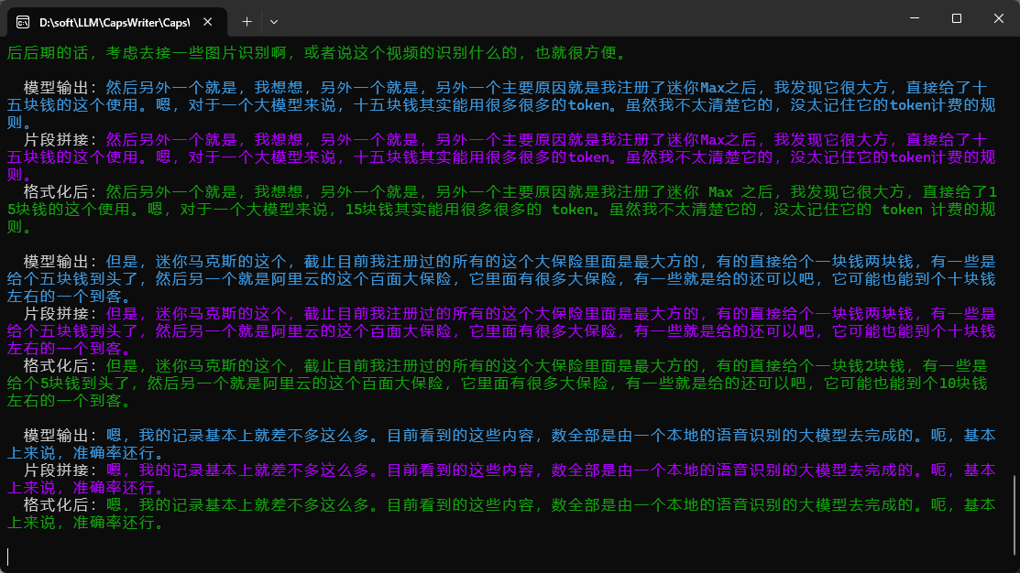Click the green text 10块钱 in the formatted output
1020x573 pixels.
[963, 384]
